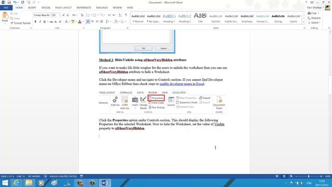This screenshot has height=187, width=332.
Task: Switch to the PAGE LAYOUT tab
Action: (63, 8)
